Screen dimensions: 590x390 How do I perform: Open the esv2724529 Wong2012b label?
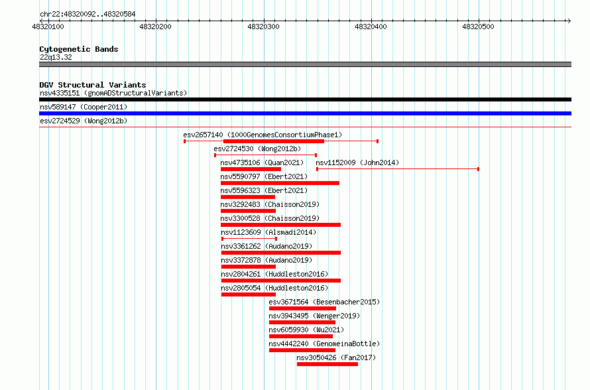(84, 121)
